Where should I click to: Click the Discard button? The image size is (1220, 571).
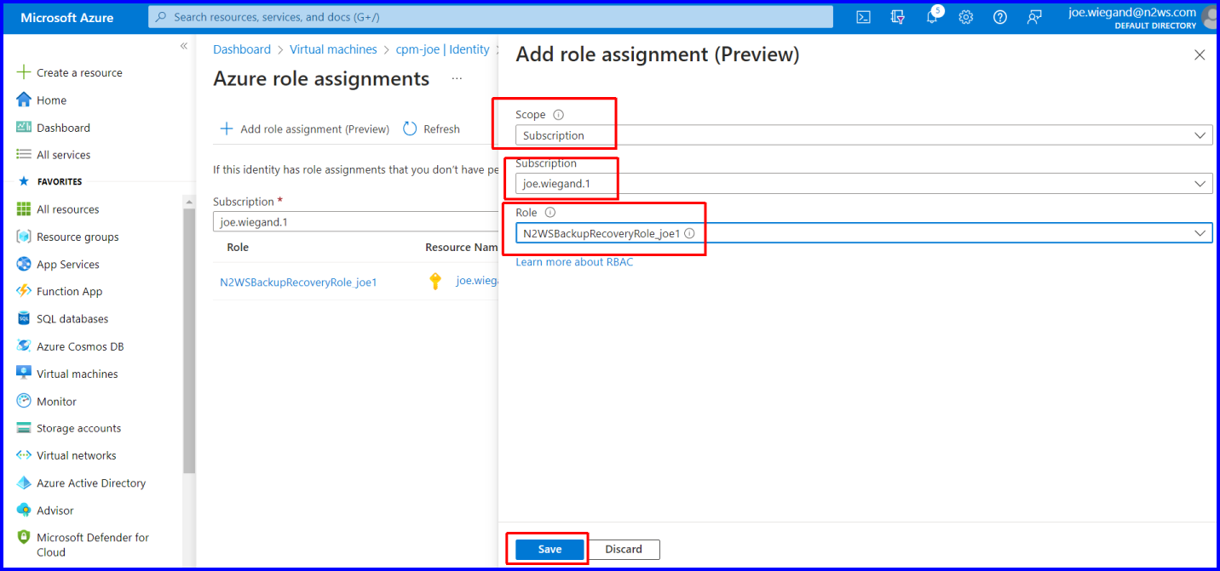coord(624,550)
